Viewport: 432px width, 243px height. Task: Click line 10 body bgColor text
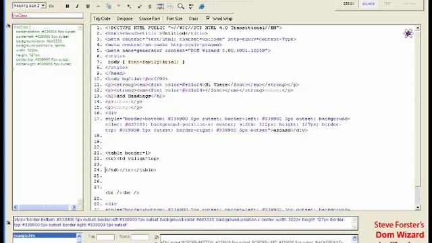pos(136,79)
